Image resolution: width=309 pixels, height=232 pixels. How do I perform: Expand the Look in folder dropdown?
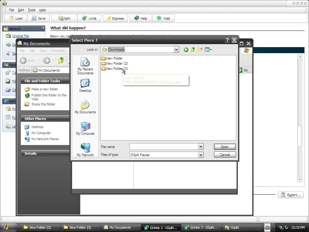[x=176, y=50]
